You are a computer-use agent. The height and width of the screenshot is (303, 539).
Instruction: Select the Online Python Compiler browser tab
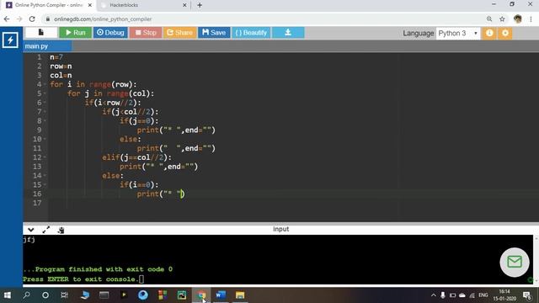pos(48,5)
